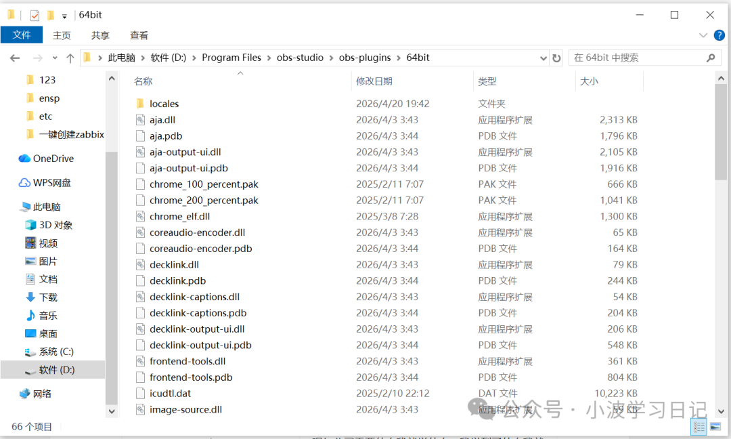
Task: Select the locales folder icon
Action: coord(140,104)
